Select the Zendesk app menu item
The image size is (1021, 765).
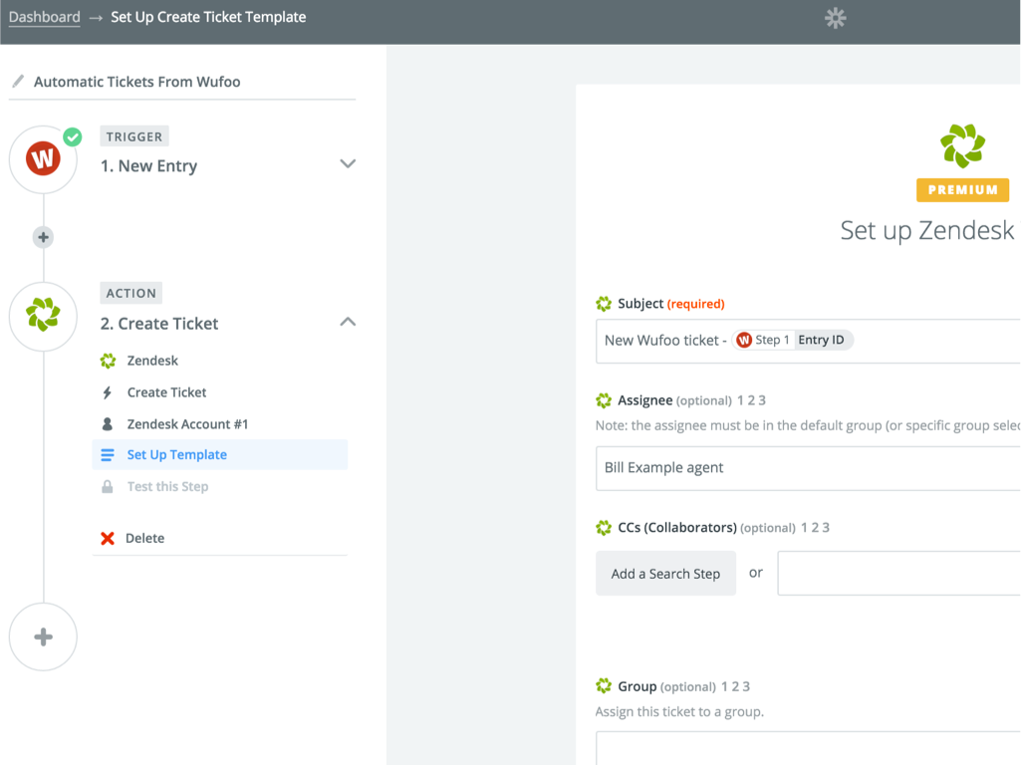[x=152, y=361]
